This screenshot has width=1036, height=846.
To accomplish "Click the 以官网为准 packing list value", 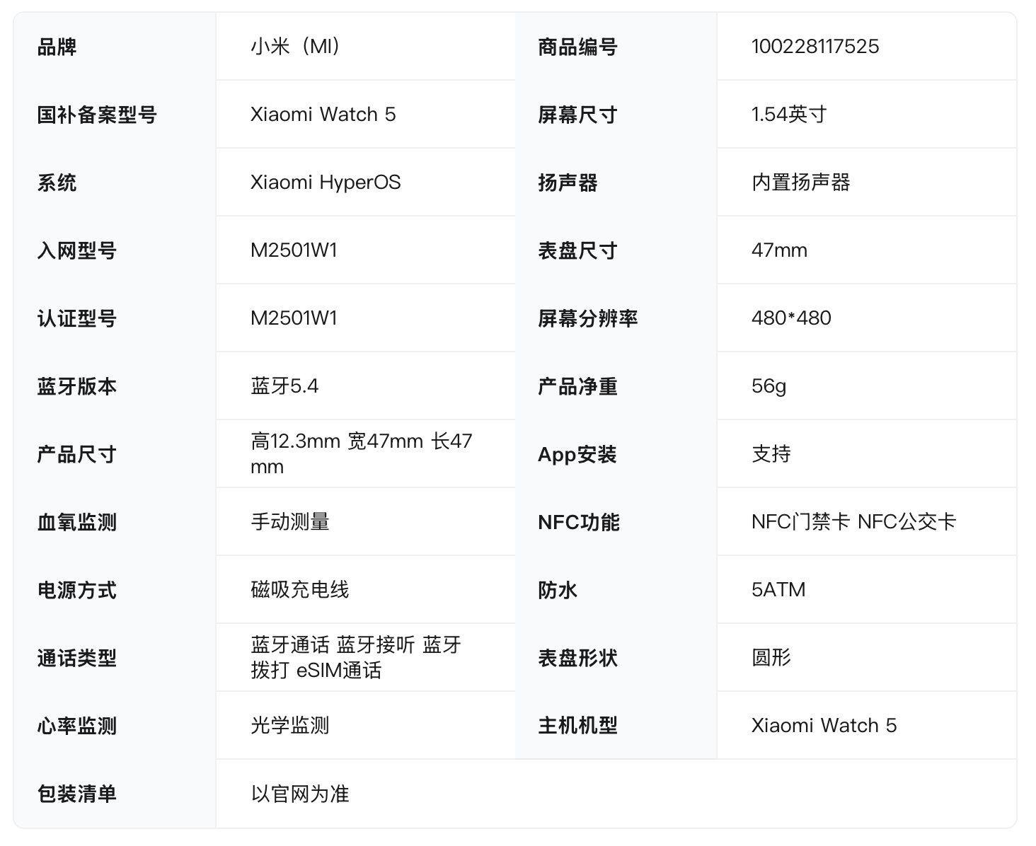I will click(299, 794).
